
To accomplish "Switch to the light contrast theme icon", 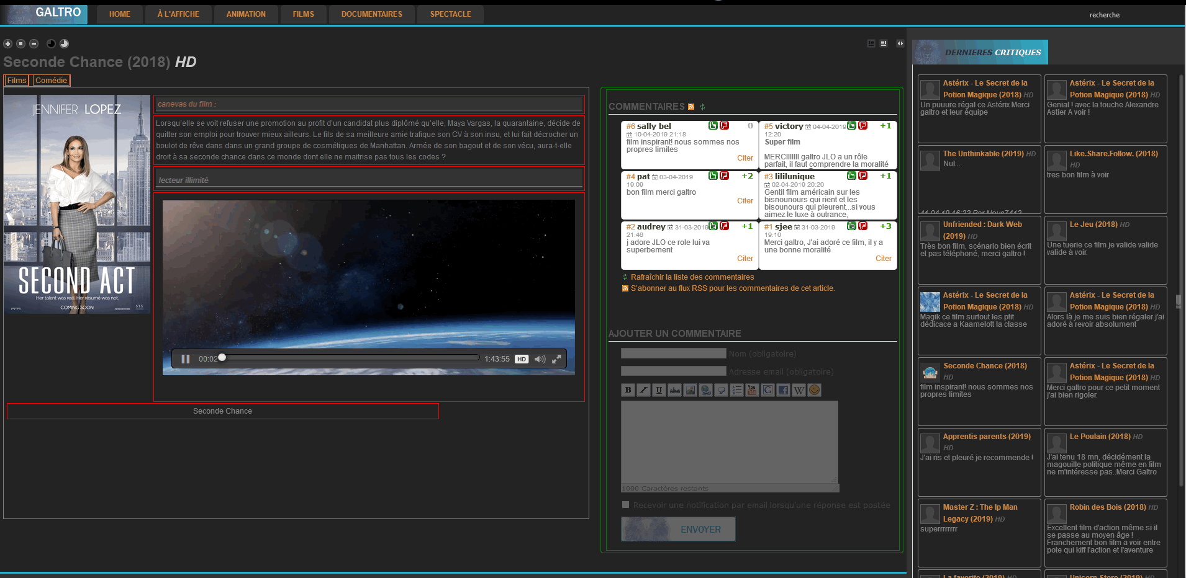I will click(x=64, y=43).
